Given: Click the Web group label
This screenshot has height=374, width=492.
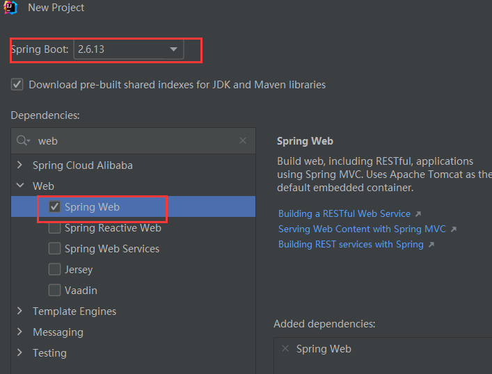Looking at the screenshot, I should pos(43,186).
